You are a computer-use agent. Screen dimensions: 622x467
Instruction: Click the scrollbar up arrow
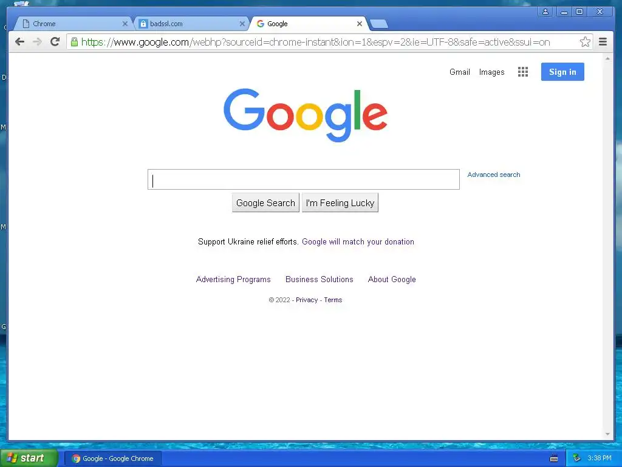pos(607,58)
